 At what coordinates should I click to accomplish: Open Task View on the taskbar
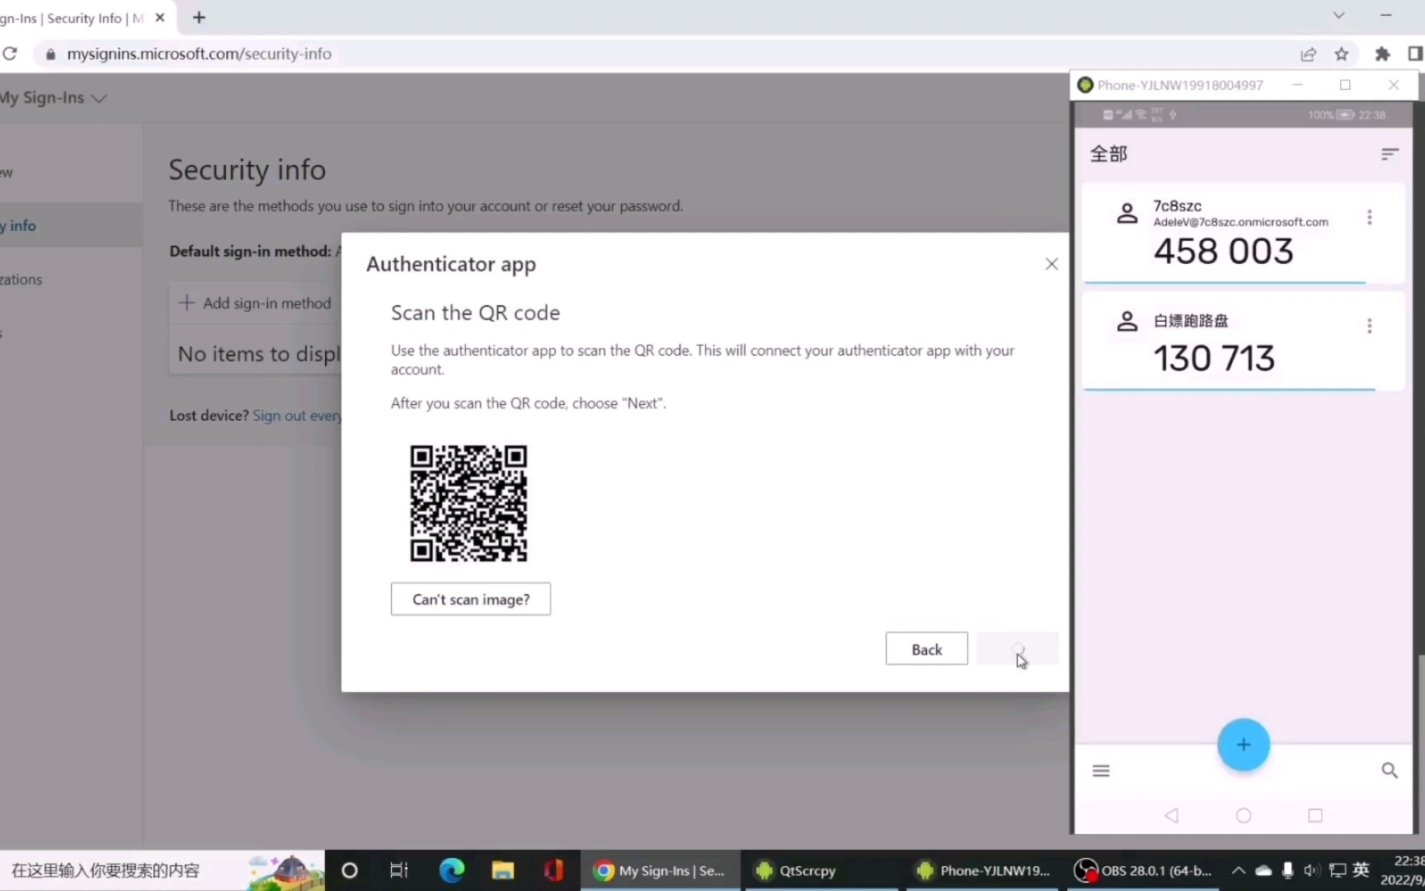pos(399,870)
